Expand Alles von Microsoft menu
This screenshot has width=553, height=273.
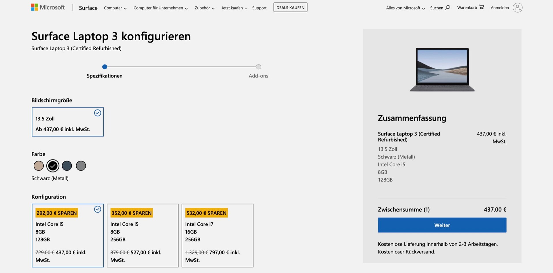[406, 8]
